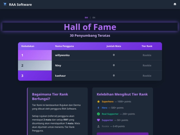Click the Hero tier label

point(104,108)
